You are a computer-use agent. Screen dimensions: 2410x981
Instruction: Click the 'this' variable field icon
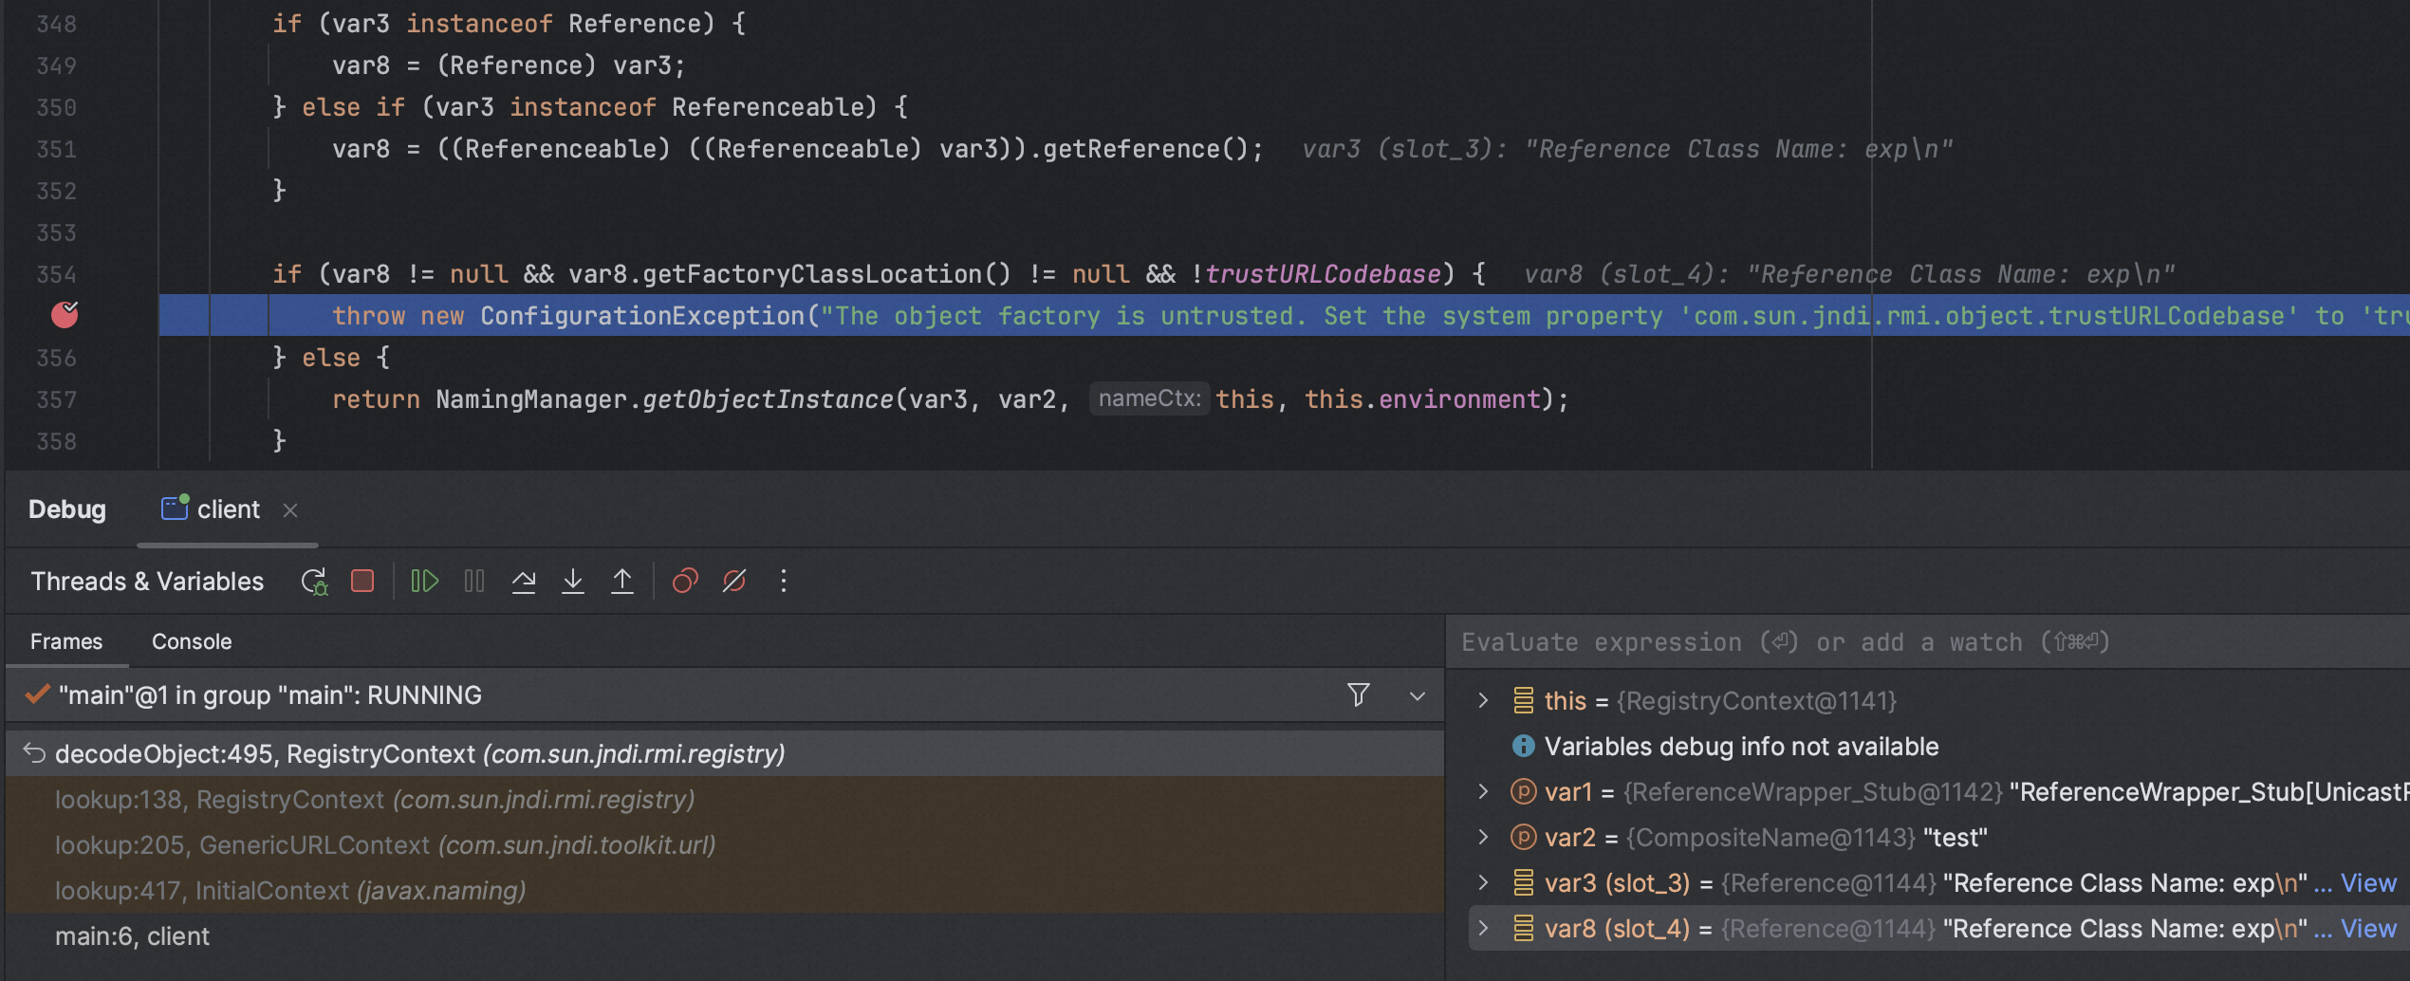pos(1523,700)
